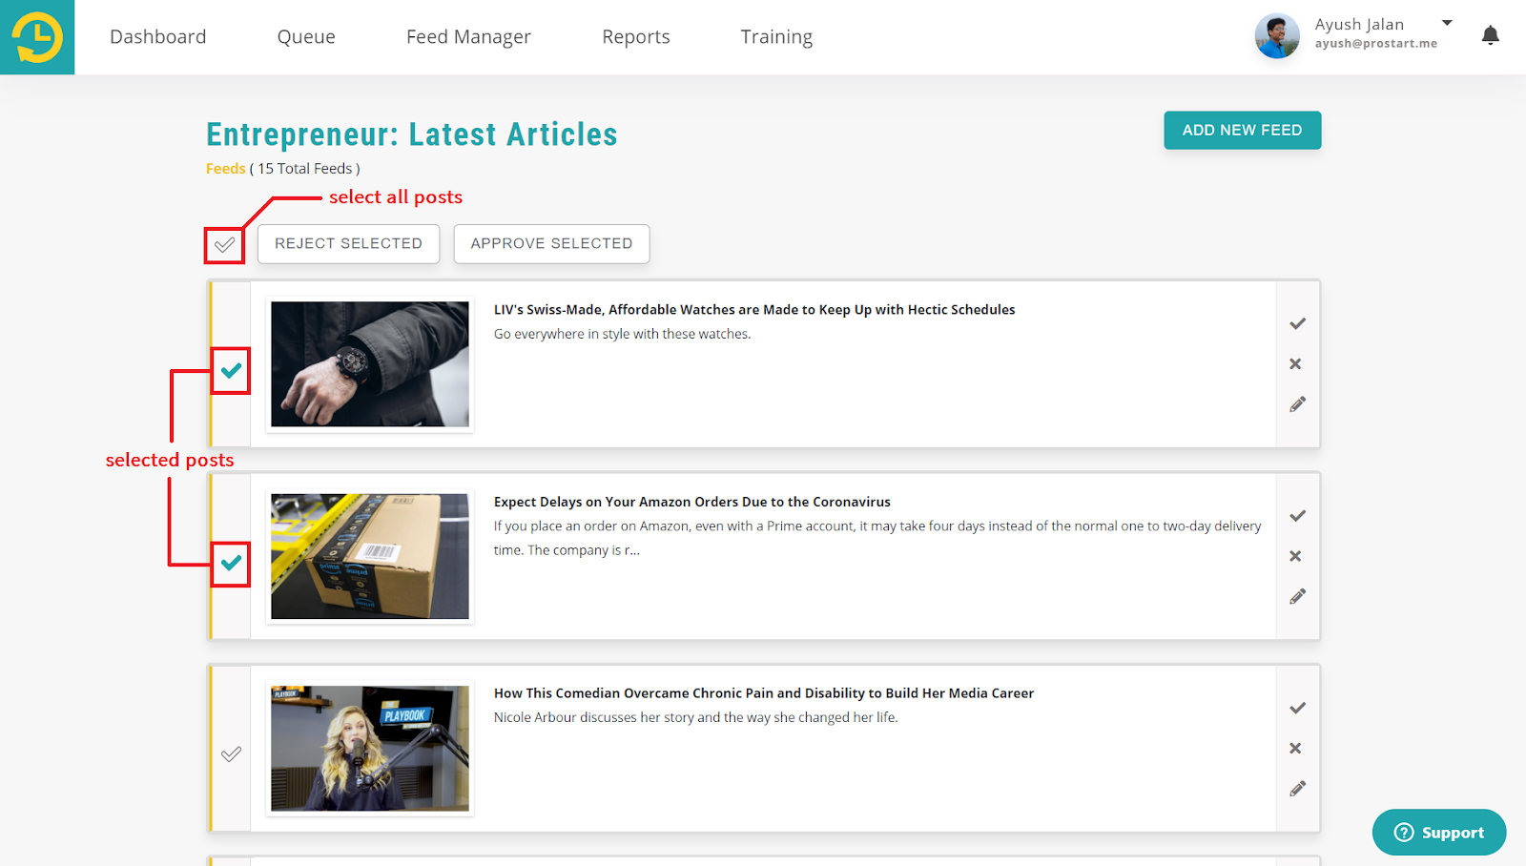Click the ayush@prostart.me email text
1526x866 pixels.
tap(1375, 44)
